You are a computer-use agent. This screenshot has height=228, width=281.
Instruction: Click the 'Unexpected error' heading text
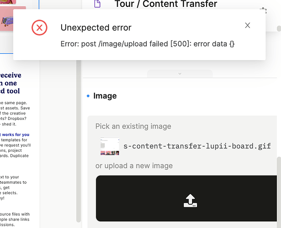(x=96, y=28)
